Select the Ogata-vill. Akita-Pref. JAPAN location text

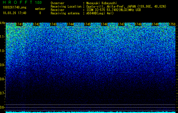(x=126, y=6)
